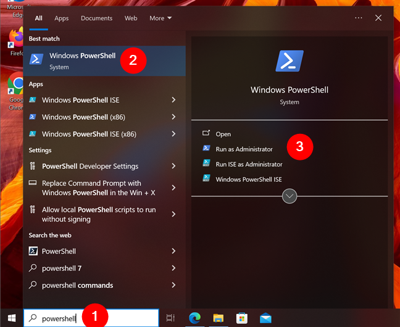Search the web for PowerShell
The image size is (400, 327).
59,251
